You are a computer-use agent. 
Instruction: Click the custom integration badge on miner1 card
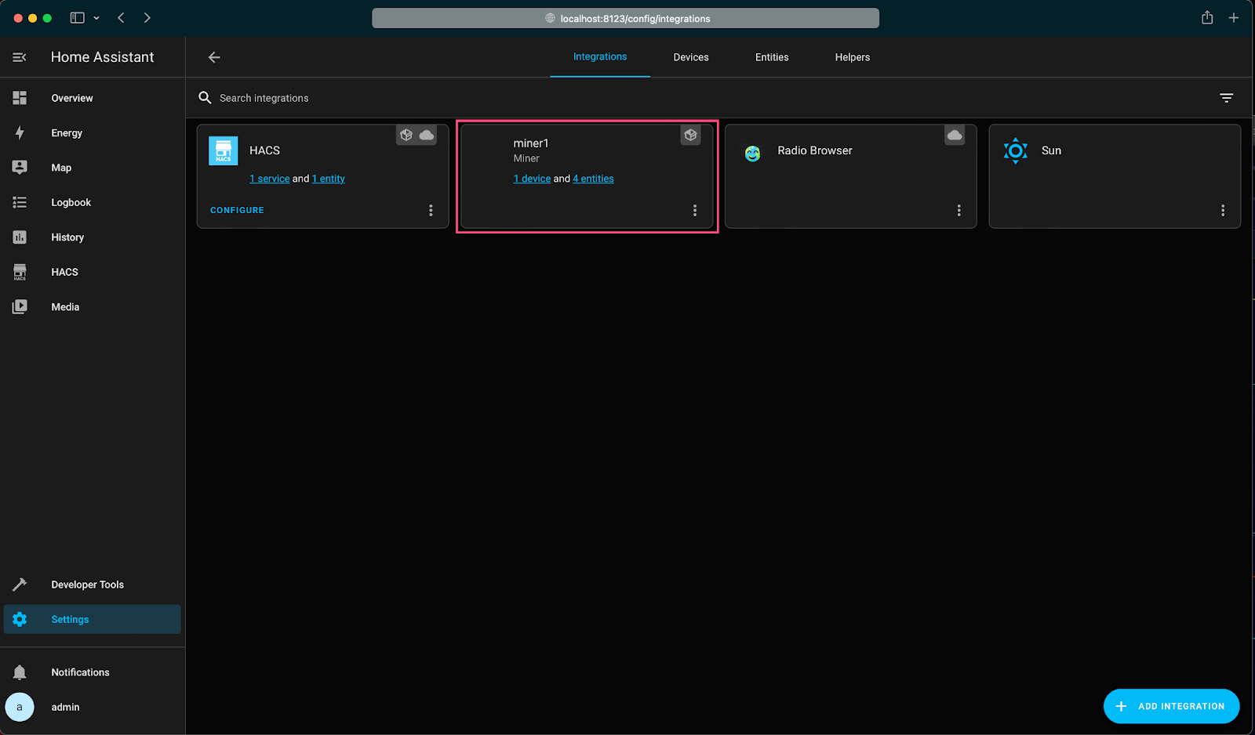point(690,135)
